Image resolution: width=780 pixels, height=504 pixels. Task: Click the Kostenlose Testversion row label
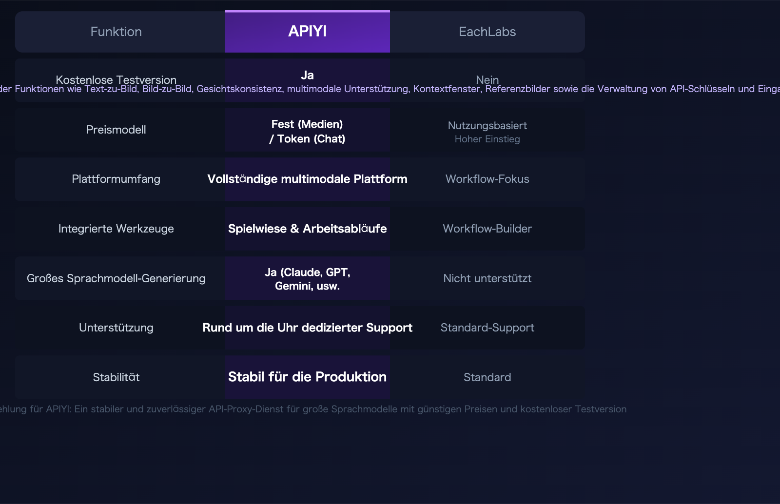point(116,80)
